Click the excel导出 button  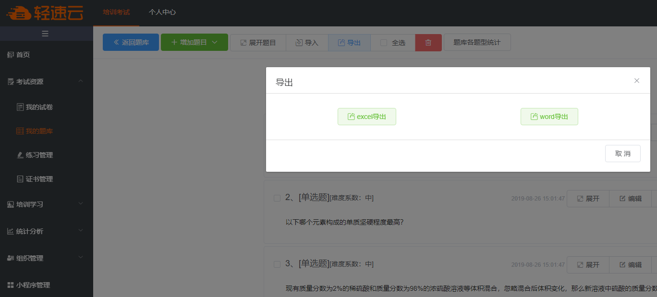pyautogui.click(x=367, y=117)
